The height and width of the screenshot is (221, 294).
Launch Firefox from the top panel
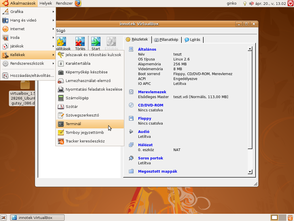point(78,3)
